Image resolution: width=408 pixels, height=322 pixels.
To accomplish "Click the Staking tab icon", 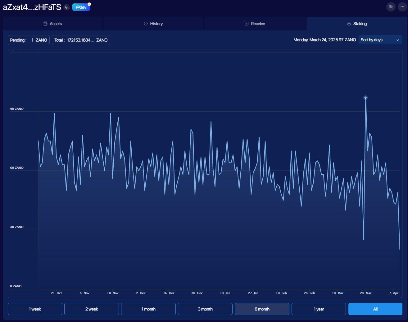I will (x=349, y=24).
